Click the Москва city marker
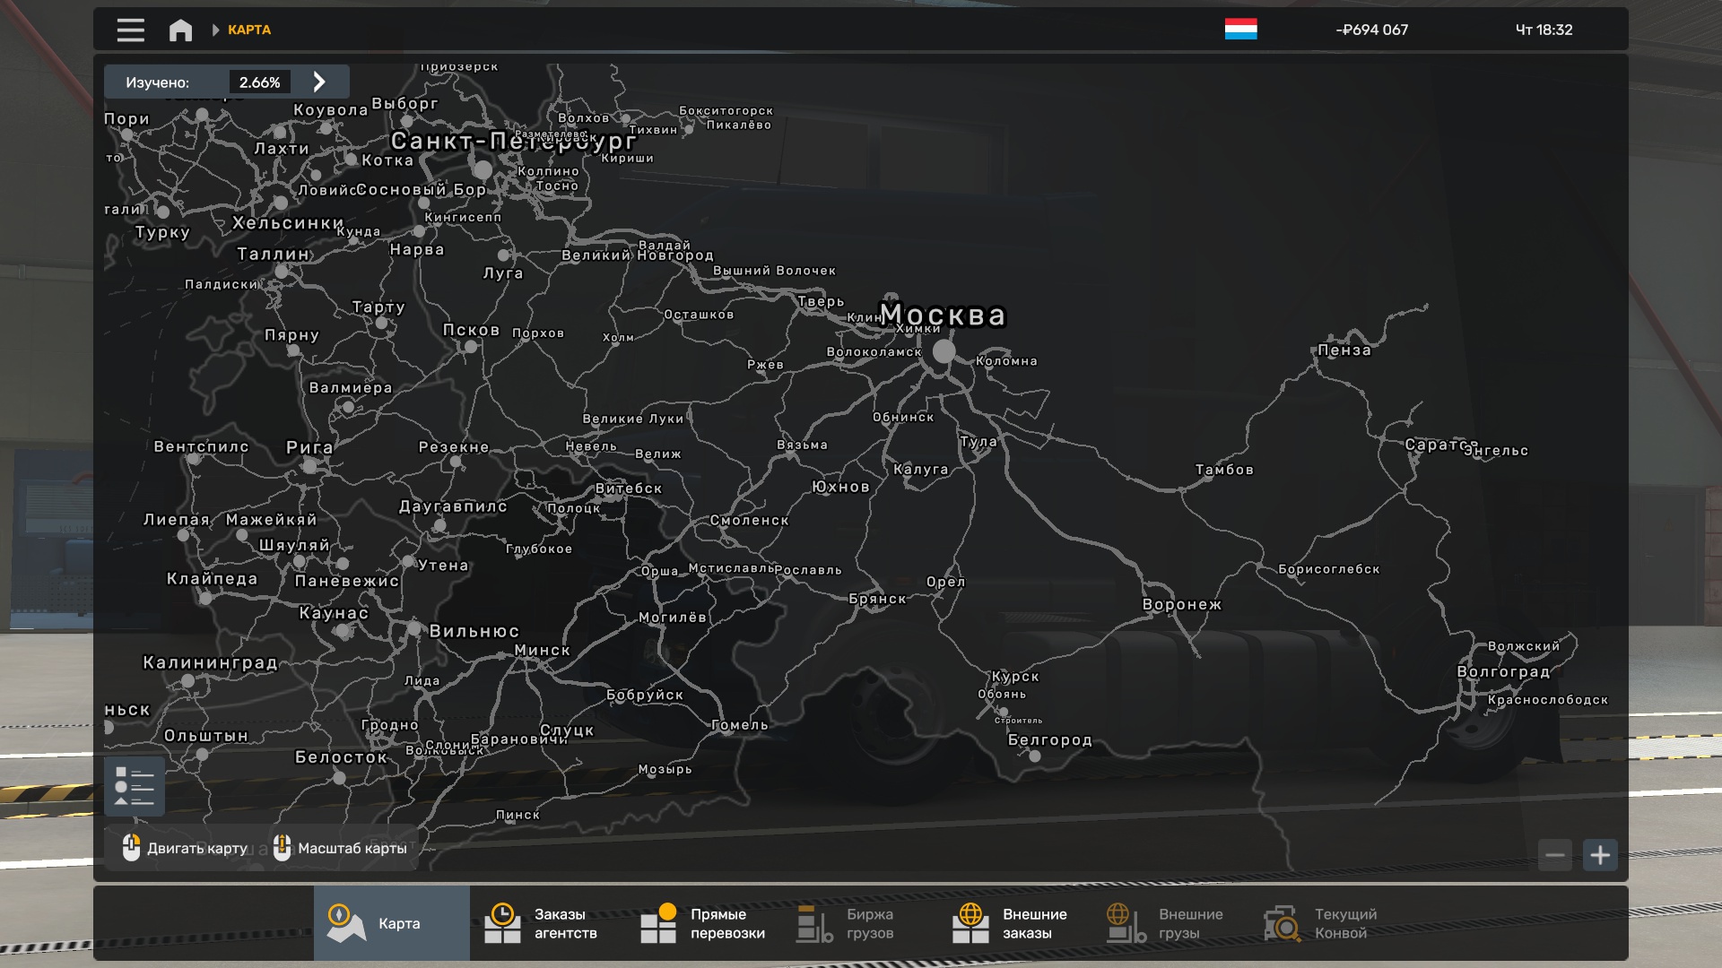This screenshot has width=1722, height=968. click(x=944, y=351)
